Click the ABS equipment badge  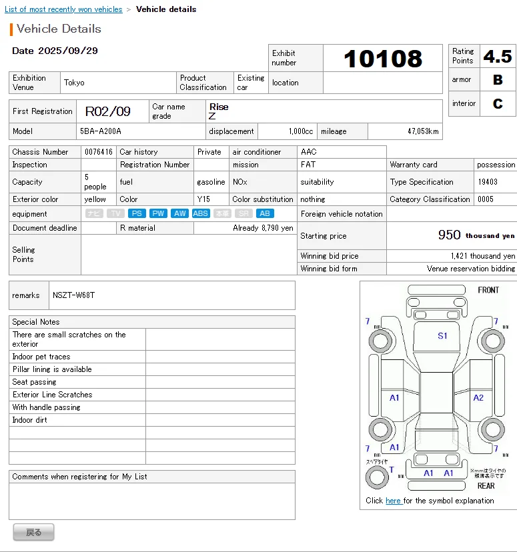[201, 213]
